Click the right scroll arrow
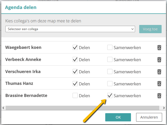 [x=164, y=108]
